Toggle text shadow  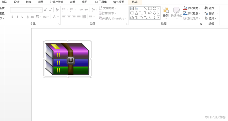point(27,17)
